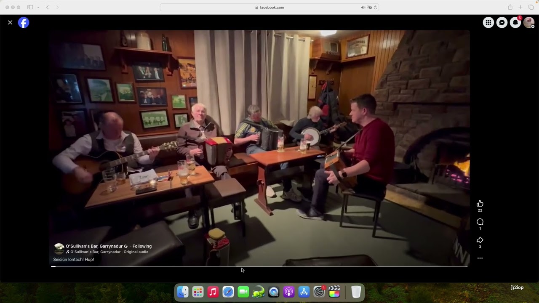Click the Seisiún iontach! Hup! caption
The image size is (539, 303).
(x=74, y=259)
